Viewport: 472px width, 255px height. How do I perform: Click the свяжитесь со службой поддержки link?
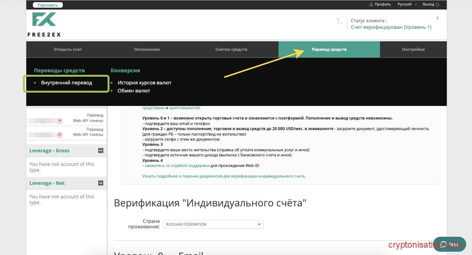click(177, 165)
